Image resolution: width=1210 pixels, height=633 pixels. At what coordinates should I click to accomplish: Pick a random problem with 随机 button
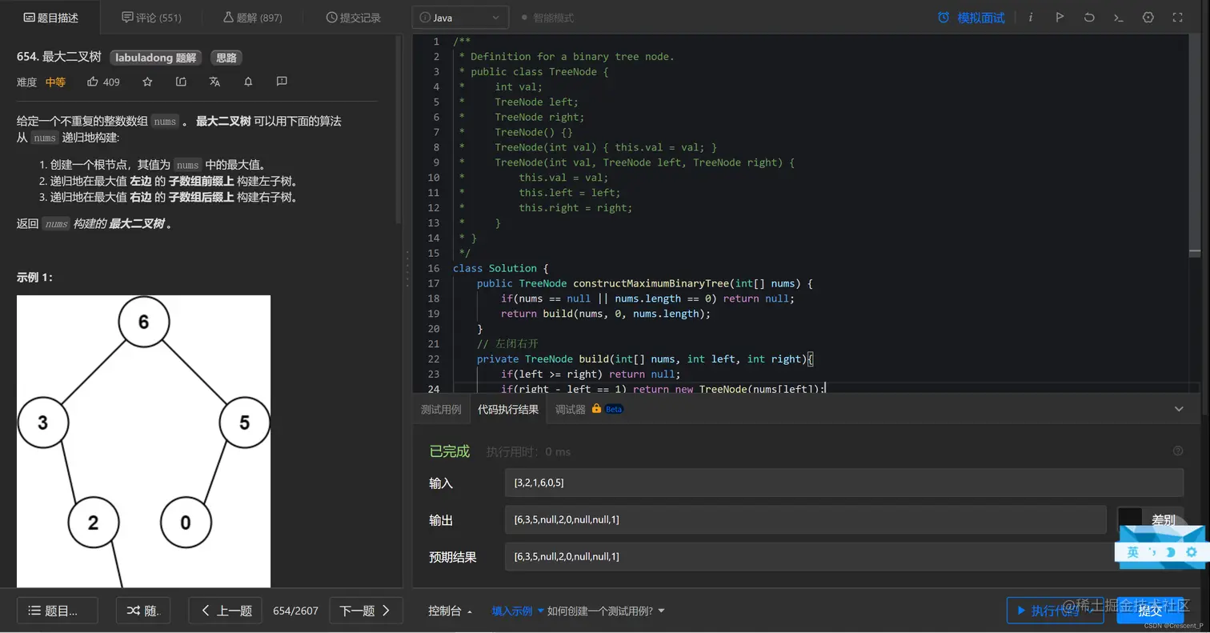(143, 611)
